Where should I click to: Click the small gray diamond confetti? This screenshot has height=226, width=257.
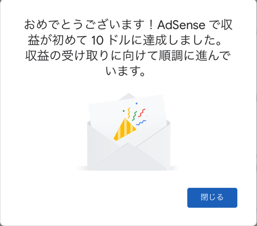tap(147, 116)
